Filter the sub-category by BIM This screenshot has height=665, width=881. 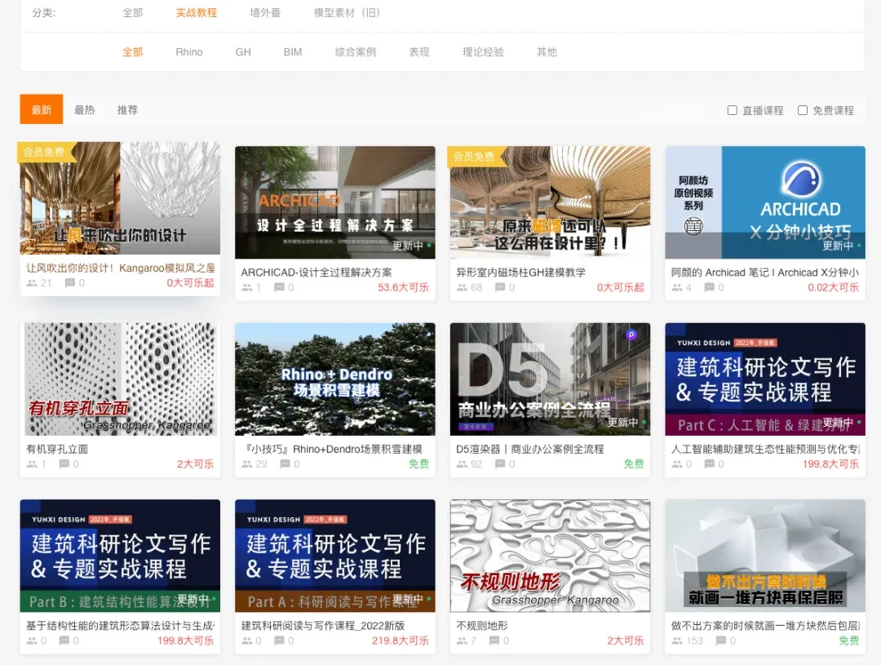tap(293, 51)
